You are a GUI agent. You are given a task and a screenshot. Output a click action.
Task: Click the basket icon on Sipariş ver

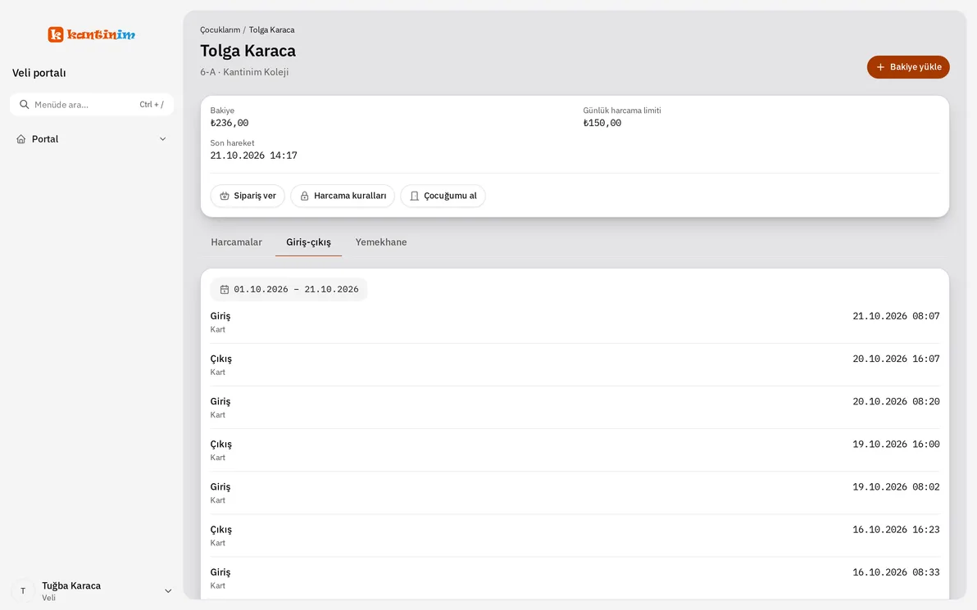point(225,196)
